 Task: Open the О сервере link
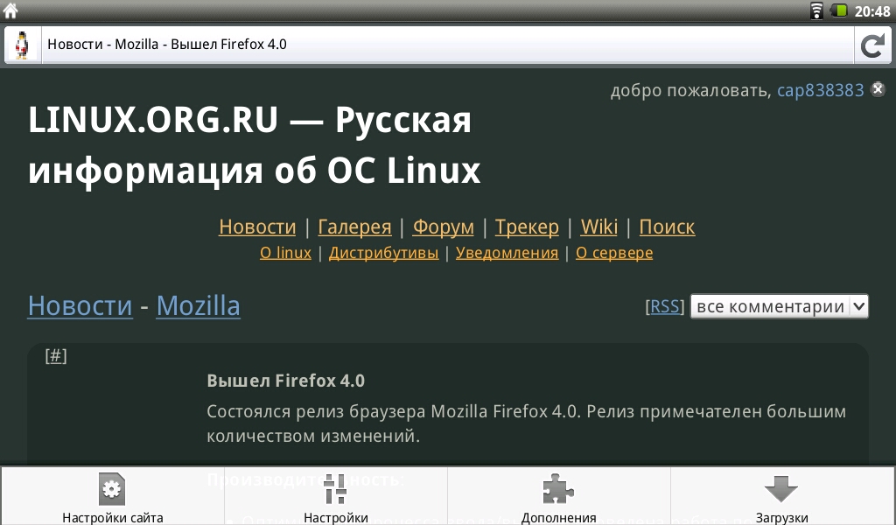[614, 253]
